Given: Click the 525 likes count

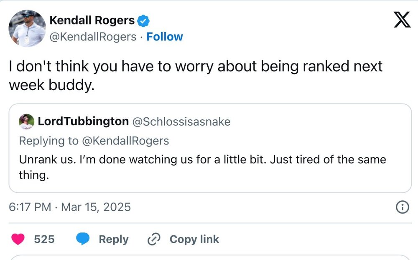Looking at the screenshot, I should pyautogui.click(x=44, y=239).
